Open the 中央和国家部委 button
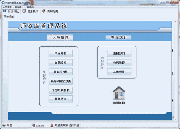The height and width of the screenshot is (129, 180). point(60,81)
